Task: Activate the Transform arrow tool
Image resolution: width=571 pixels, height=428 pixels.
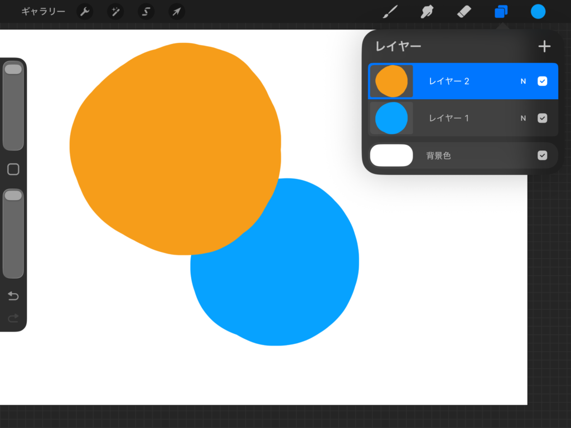Action: click(176, 12)
